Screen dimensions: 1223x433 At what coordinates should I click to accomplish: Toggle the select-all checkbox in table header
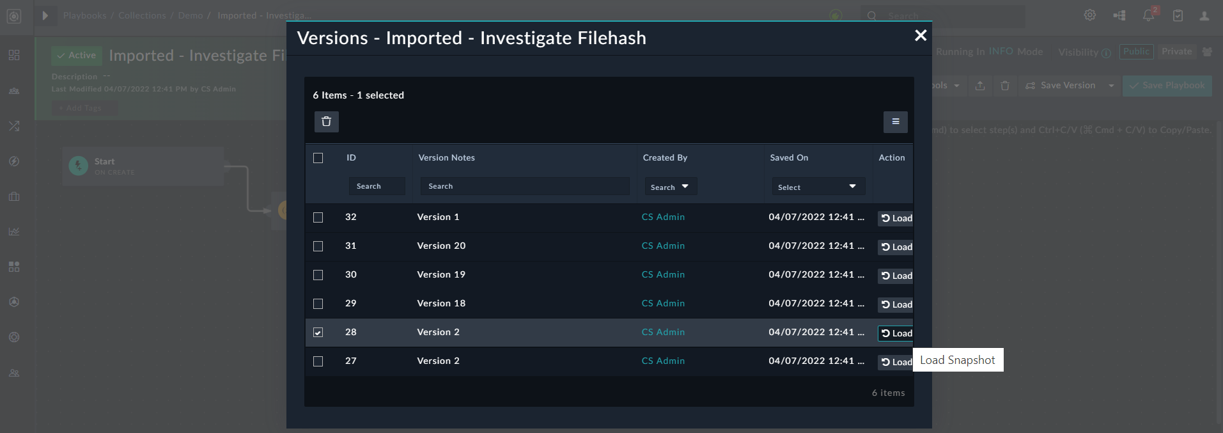click(318, 158)
